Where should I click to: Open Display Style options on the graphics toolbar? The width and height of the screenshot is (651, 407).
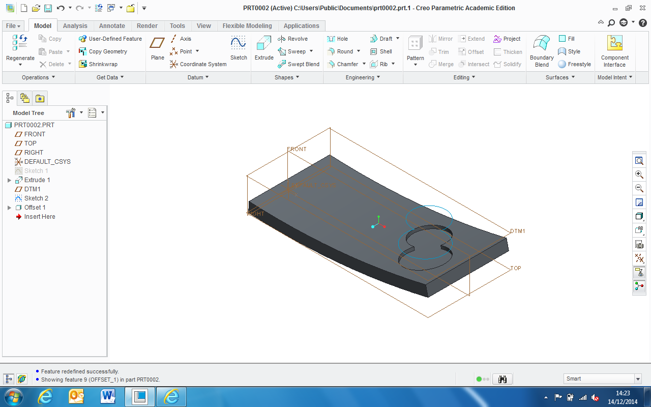(x=639, y=216)
